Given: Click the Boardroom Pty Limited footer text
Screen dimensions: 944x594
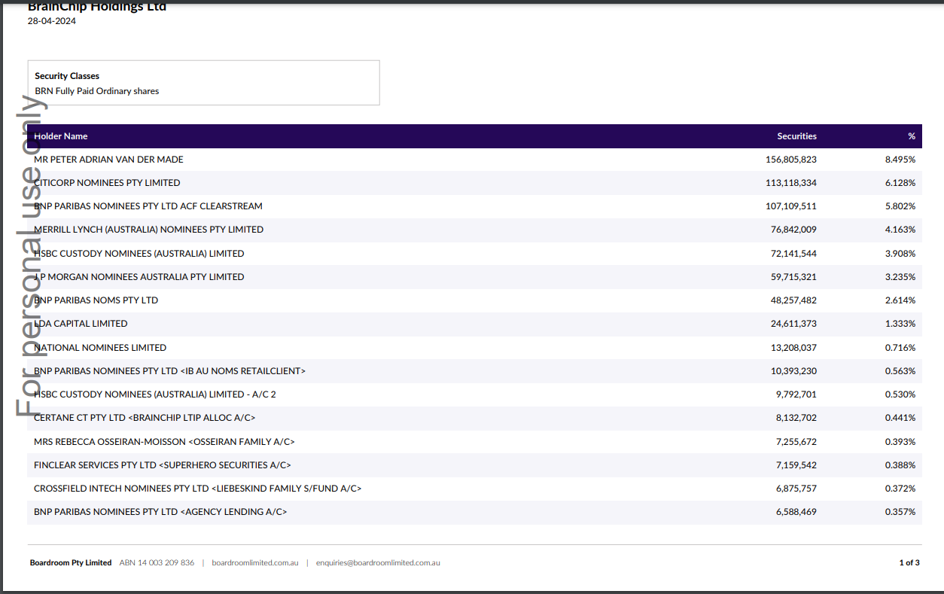Looking at the screenshot, I should [x=71, y=562].
